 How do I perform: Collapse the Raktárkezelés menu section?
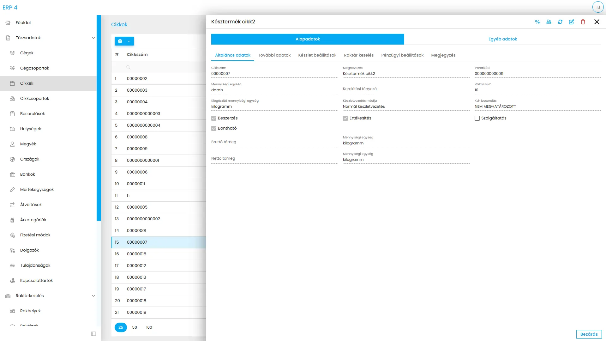pos(93,296)
